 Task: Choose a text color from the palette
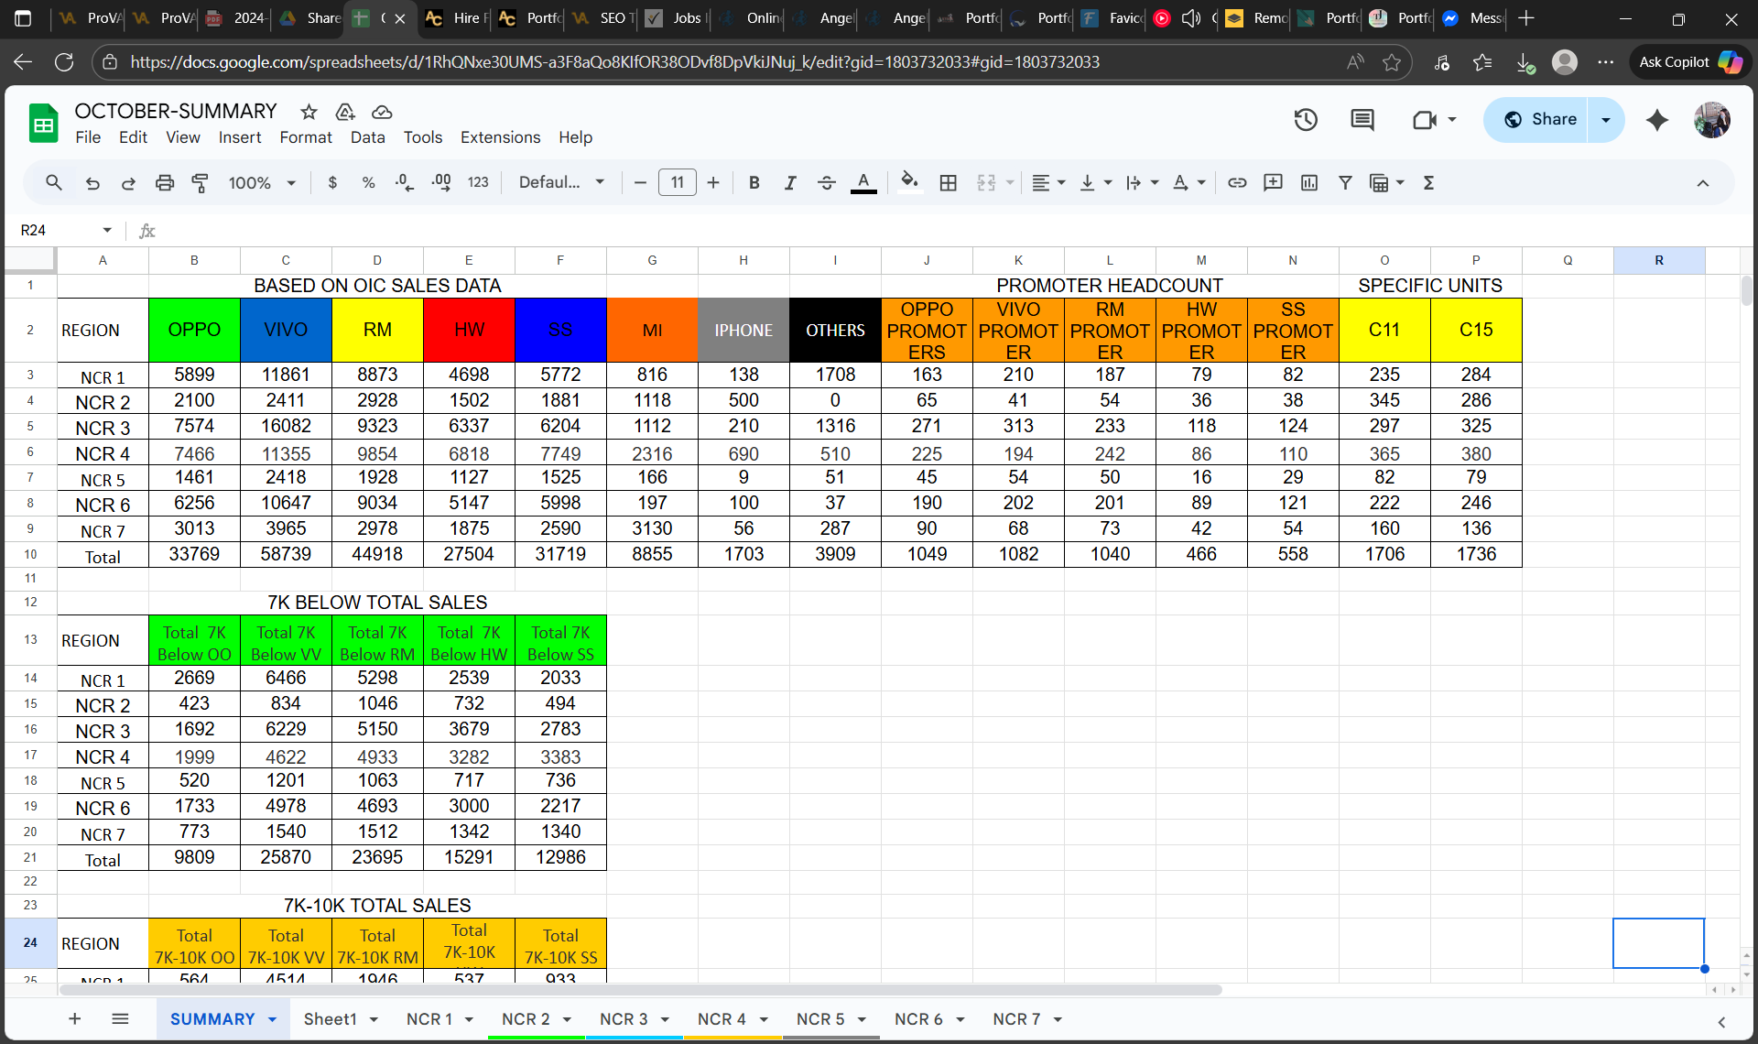click(x=863, y=182)
